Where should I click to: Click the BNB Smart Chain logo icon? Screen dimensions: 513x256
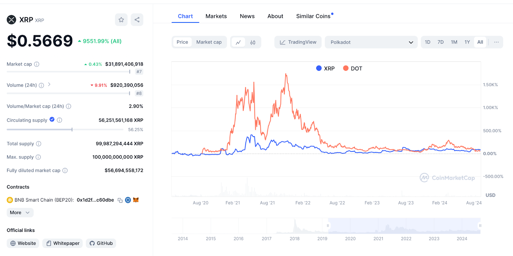[10, 200]
